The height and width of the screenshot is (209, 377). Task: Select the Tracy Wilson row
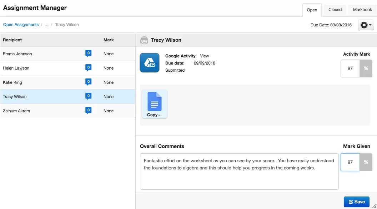tap(67, 97)
